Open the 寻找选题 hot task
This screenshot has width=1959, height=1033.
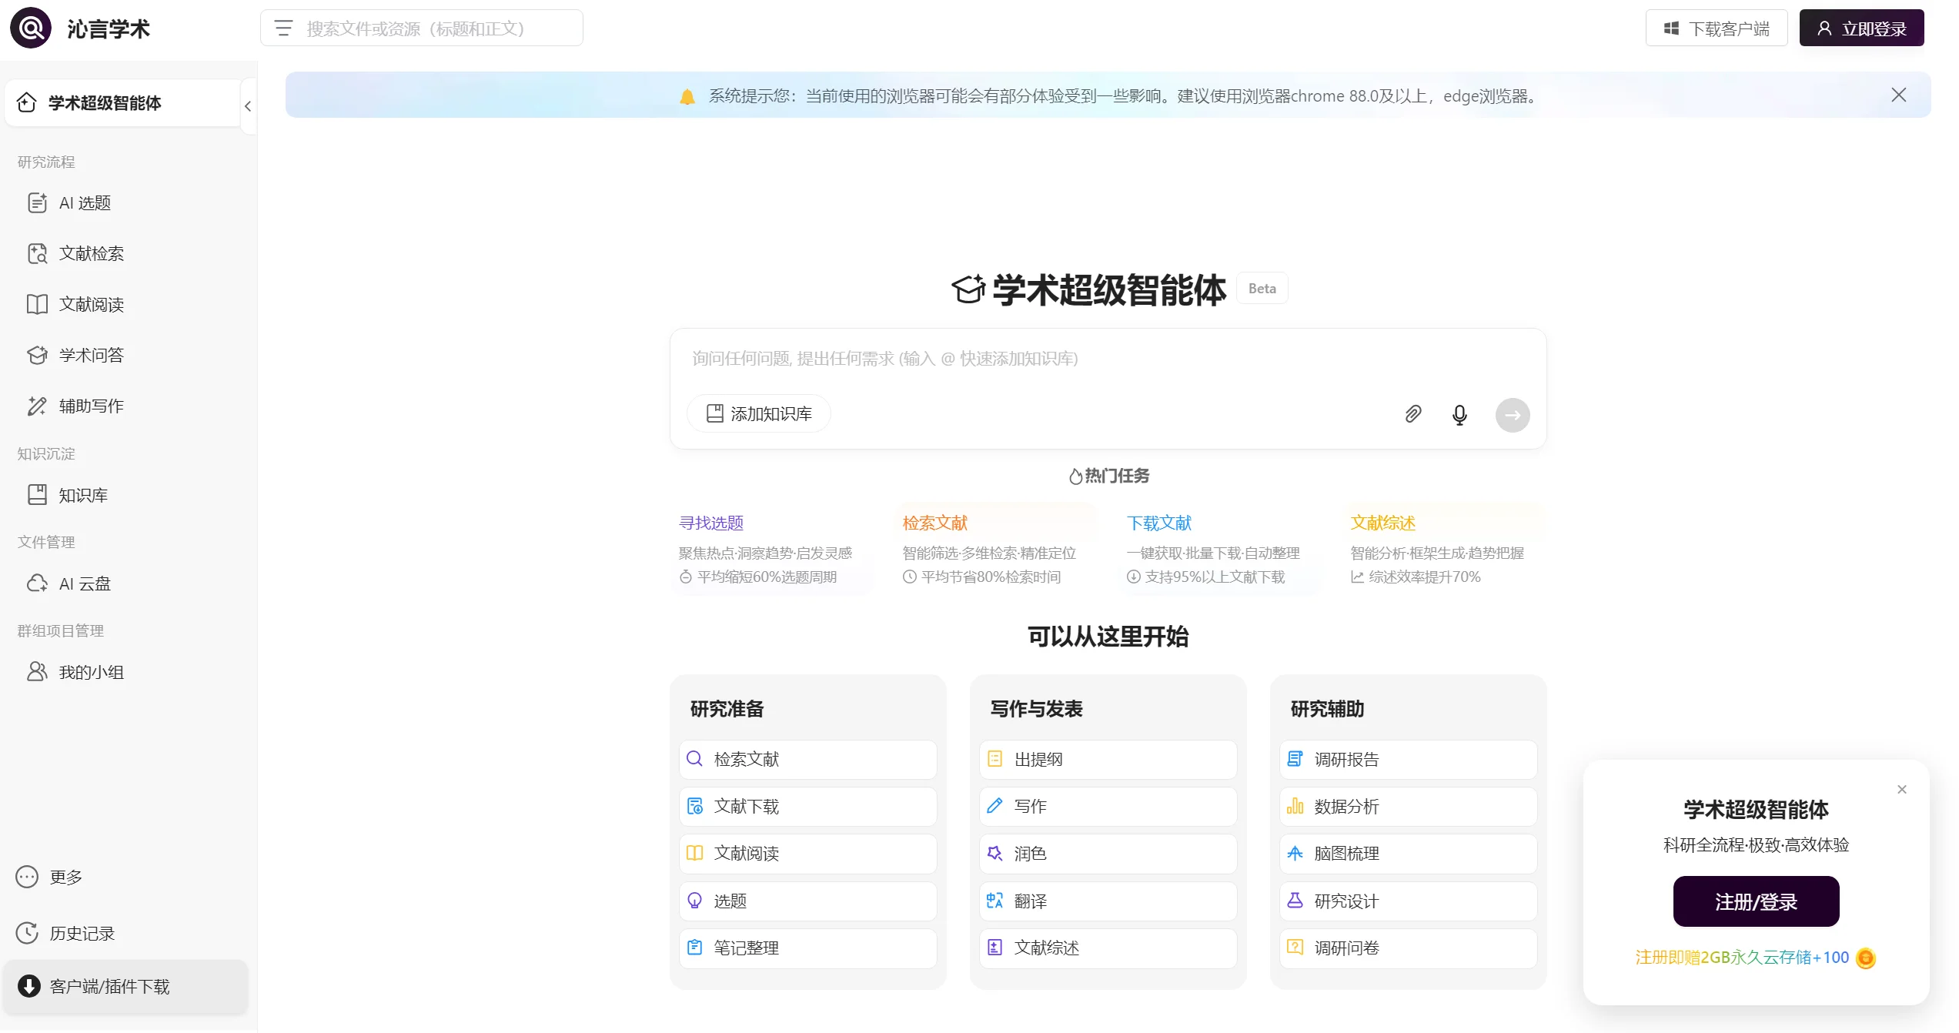(710, 523)
